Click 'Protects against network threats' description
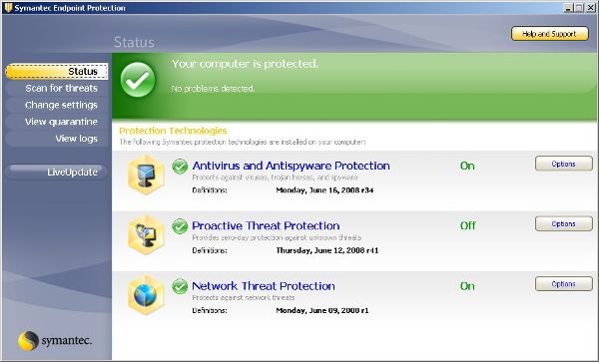 pyautogui.click(x=244, y=297)
